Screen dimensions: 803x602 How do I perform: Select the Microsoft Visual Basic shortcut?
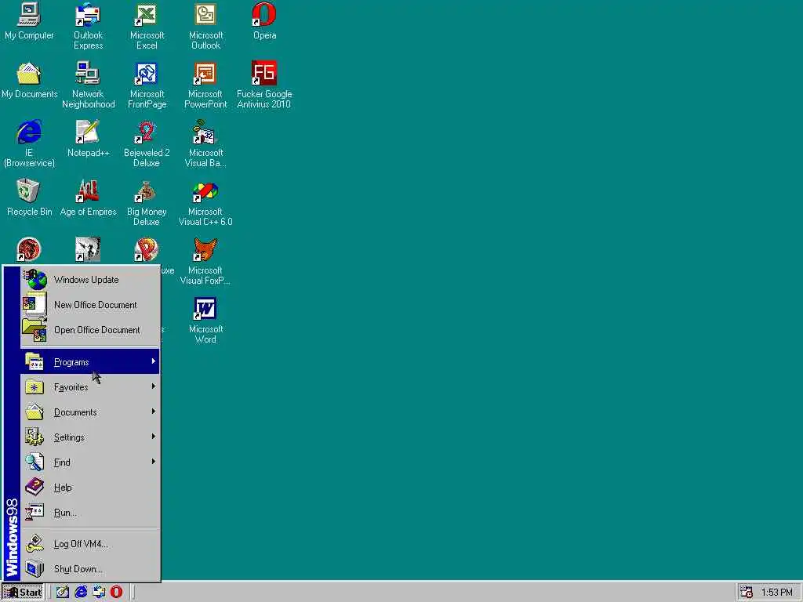click(x=205, y=143)
